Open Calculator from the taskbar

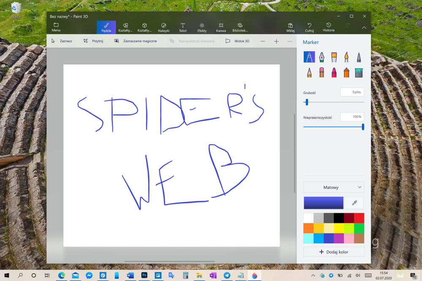(x=185, y=275)
